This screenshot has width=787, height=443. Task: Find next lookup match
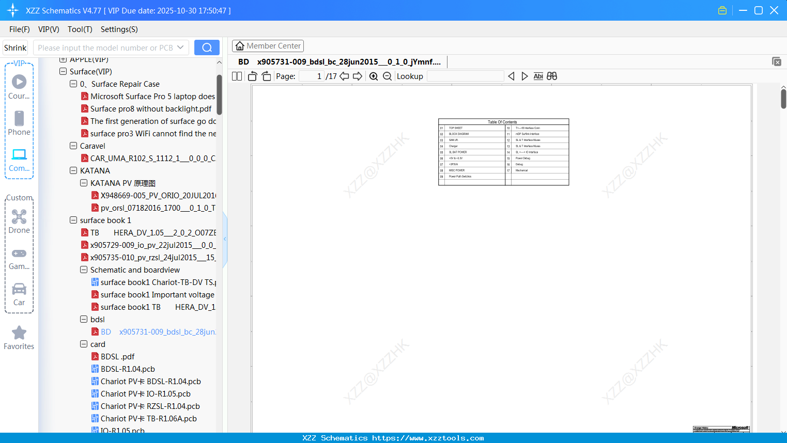pyautogui.click(x=524, y=76)
